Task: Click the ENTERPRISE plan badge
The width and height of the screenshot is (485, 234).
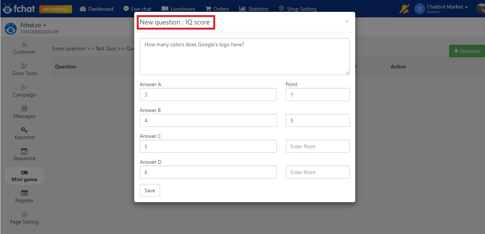Action: pos(55,9)
